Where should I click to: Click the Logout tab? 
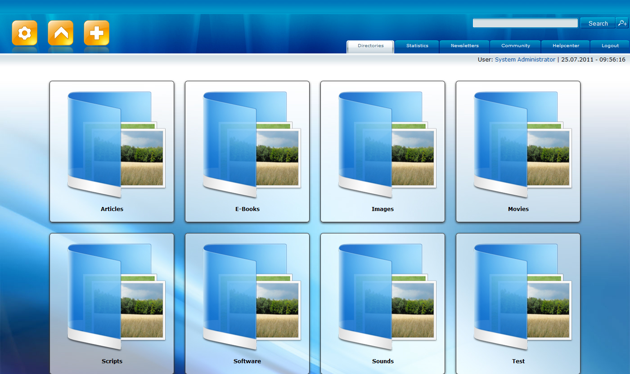click(610, 47)
